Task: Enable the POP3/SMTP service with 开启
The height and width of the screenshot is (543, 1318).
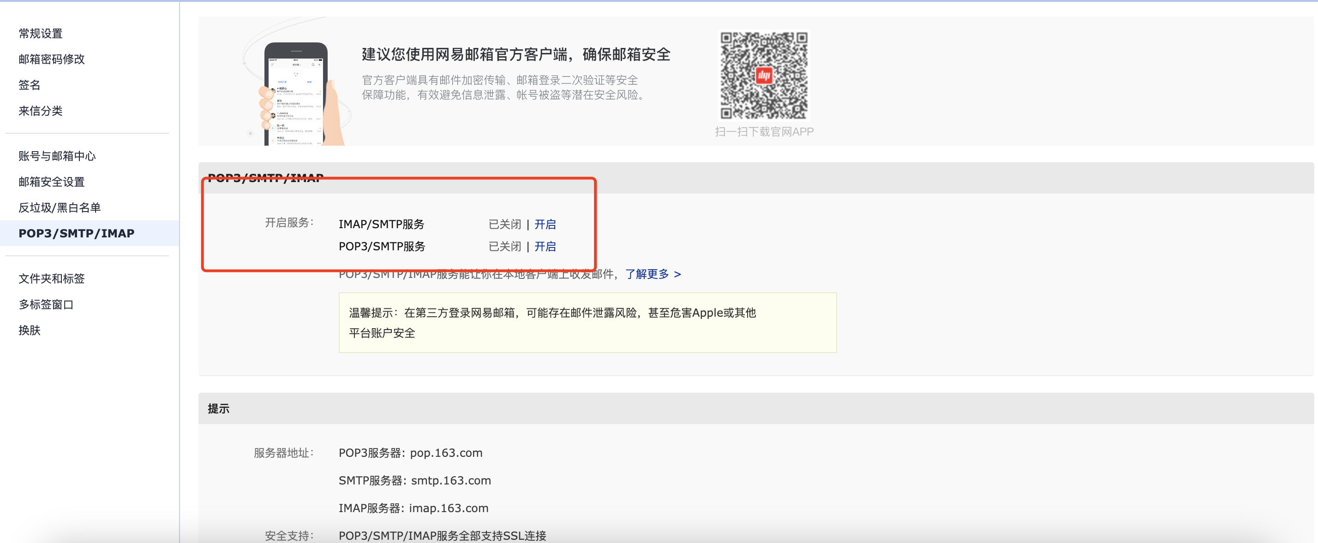Action: click(x=545, y=246)
